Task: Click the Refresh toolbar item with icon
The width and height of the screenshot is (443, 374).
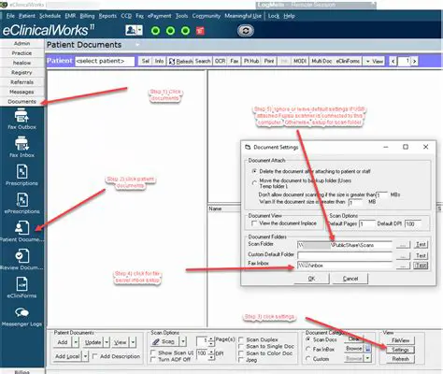Action: (x=180, y=62)
